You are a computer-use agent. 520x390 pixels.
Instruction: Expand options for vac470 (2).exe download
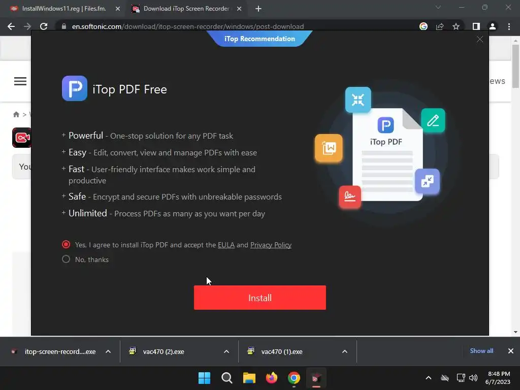(x=226, y=351)
